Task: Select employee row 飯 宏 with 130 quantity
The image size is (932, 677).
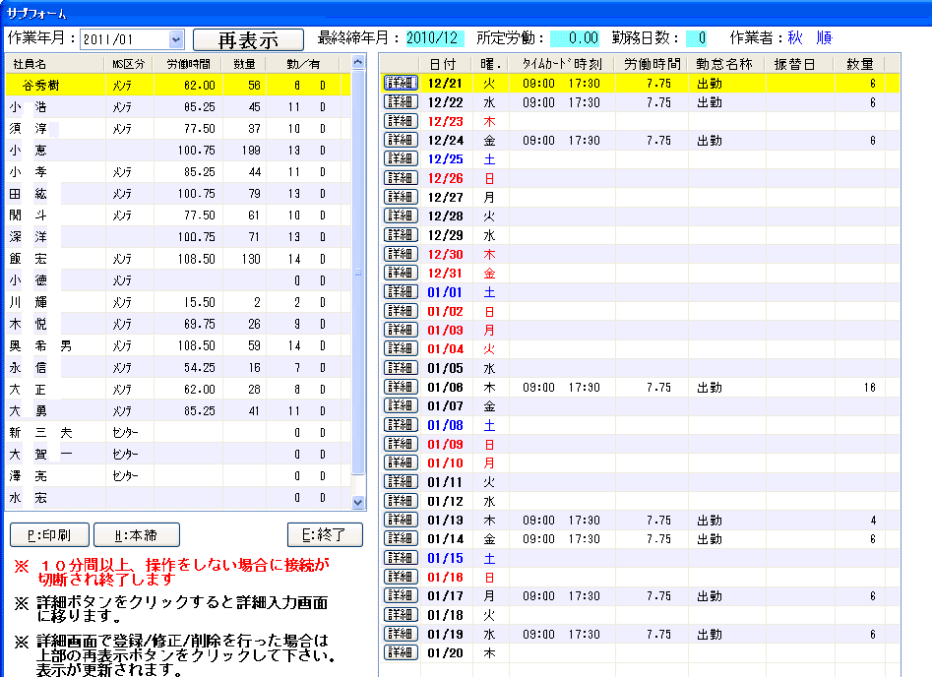Action: (x=178, y=259)
